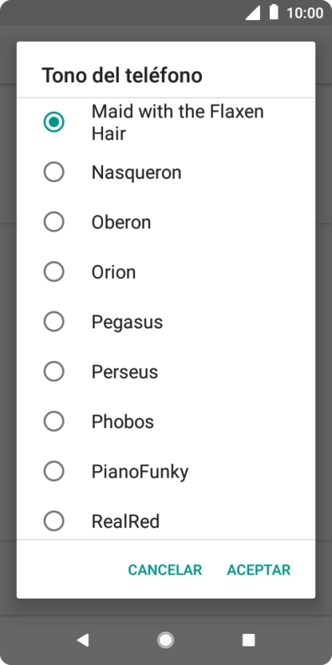
Task: Select the Orion radio button
Action: coord(54,272)
